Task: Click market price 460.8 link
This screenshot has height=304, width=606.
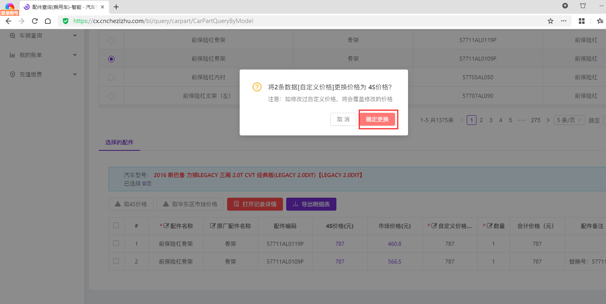Action: (395, 244)
